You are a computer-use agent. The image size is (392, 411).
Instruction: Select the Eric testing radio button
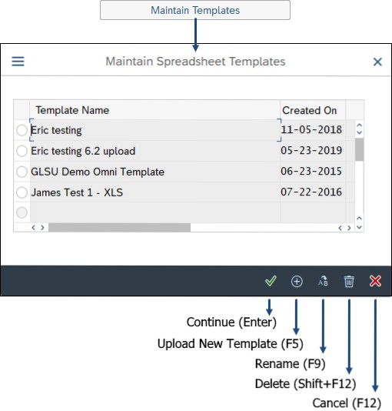pyautogui.click(x=22, y=130)
